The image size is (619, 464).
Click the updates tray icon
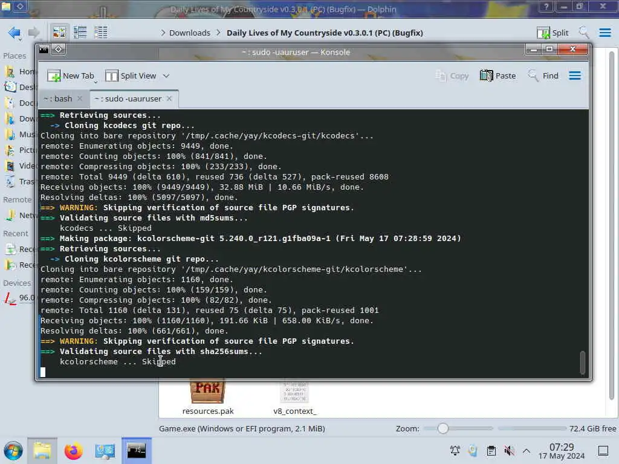point(473,451)
